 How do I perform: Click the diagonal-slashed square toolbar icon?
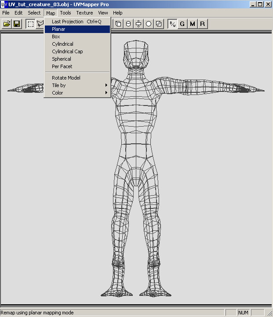159,24
